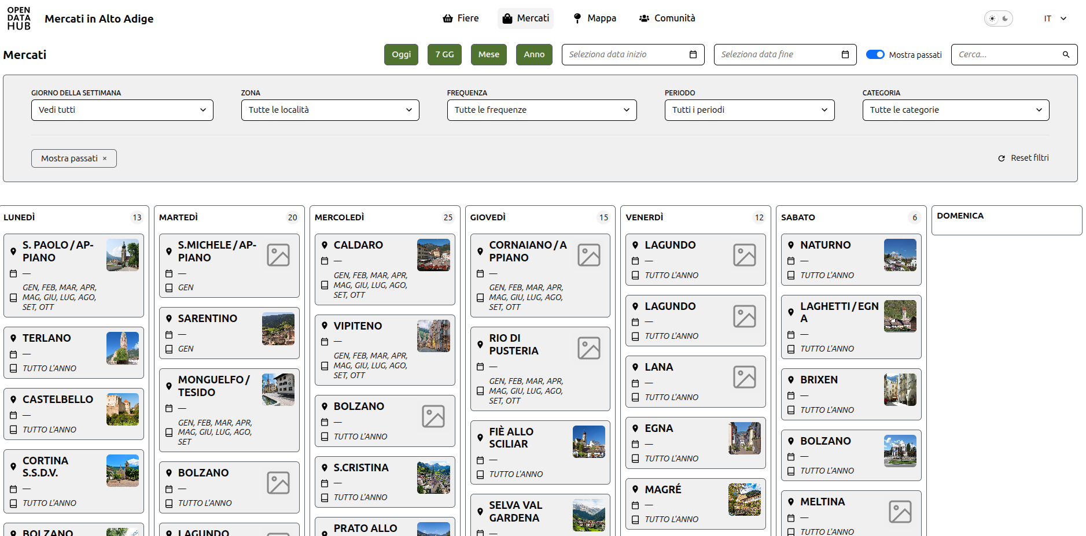Image resolution: width=1086 pixels, height=536 pixels.
Task: Click calendar icon on Naturno card
Action: point(791,261)
